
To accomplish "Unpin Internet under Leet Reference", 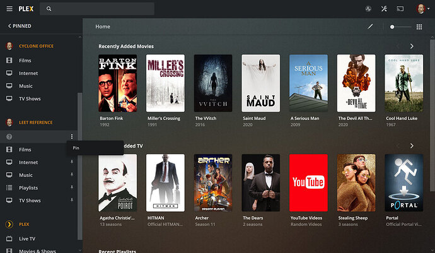I will click(72, 162).
